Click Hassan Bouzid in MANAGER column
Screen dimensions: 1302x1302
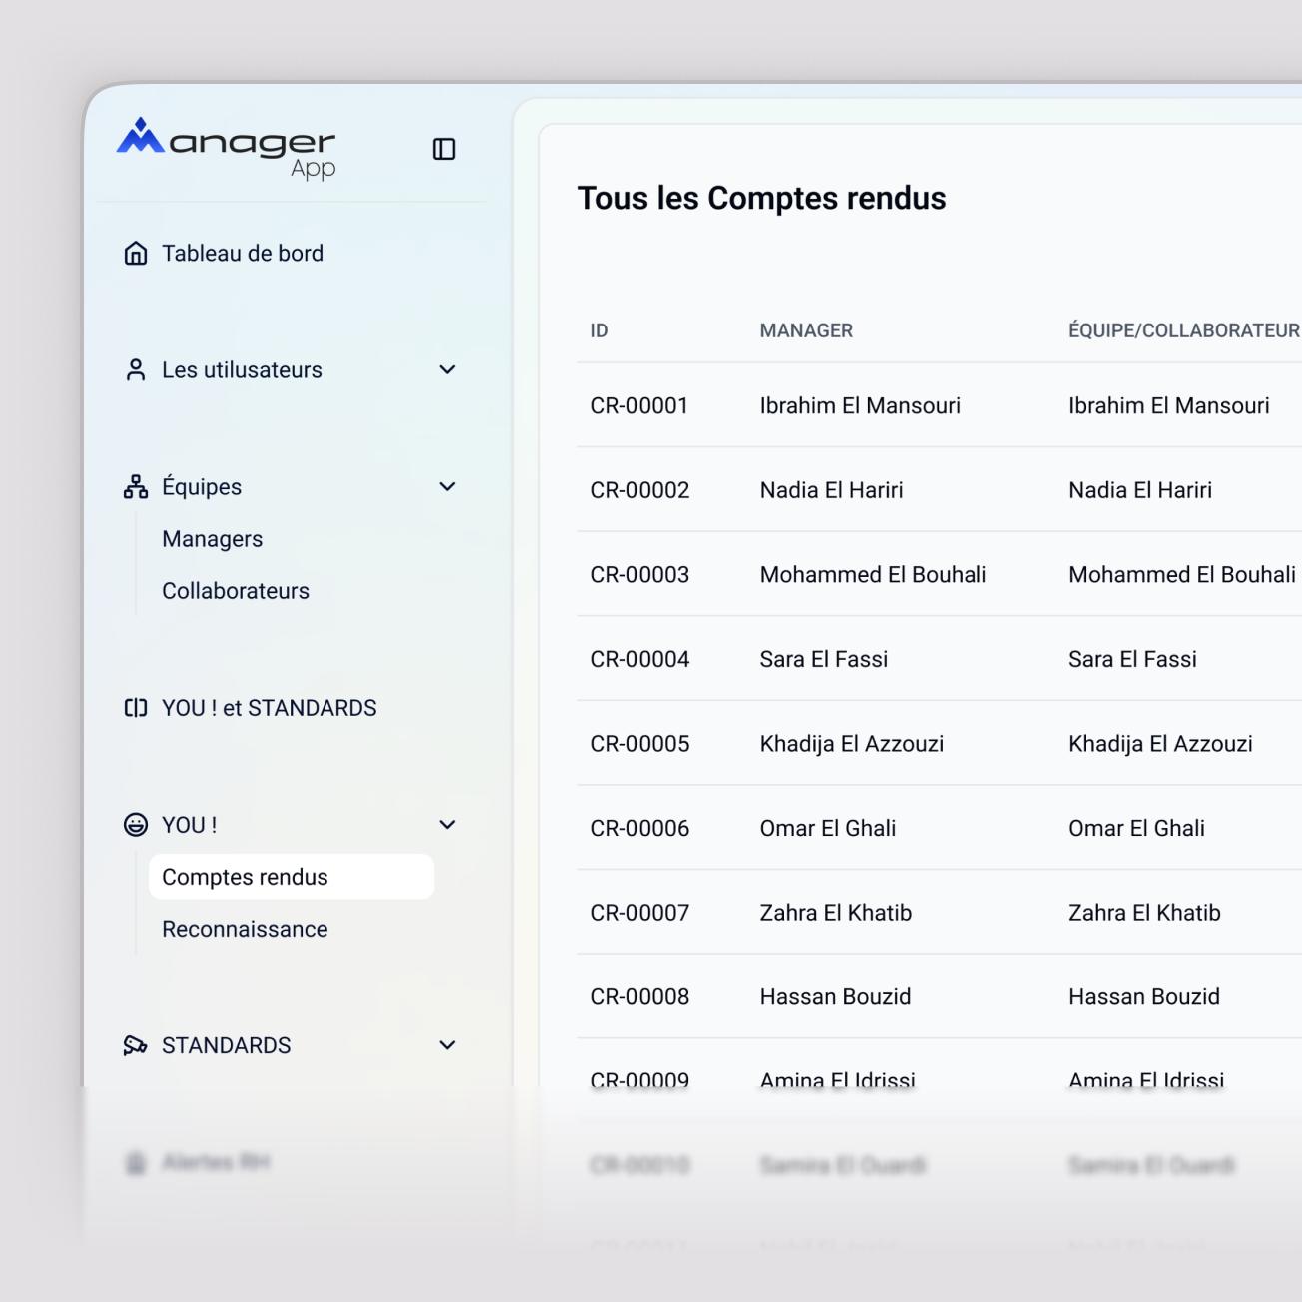tap(835, 996)
